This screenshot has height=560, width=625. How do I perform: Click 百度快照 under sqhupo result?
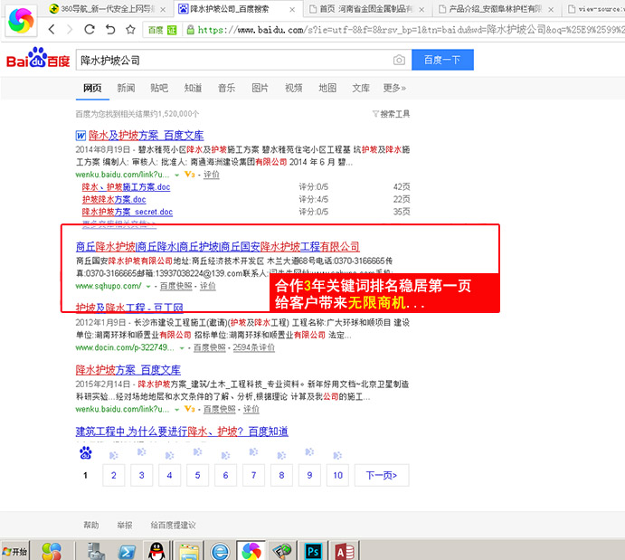click(175, 286)
